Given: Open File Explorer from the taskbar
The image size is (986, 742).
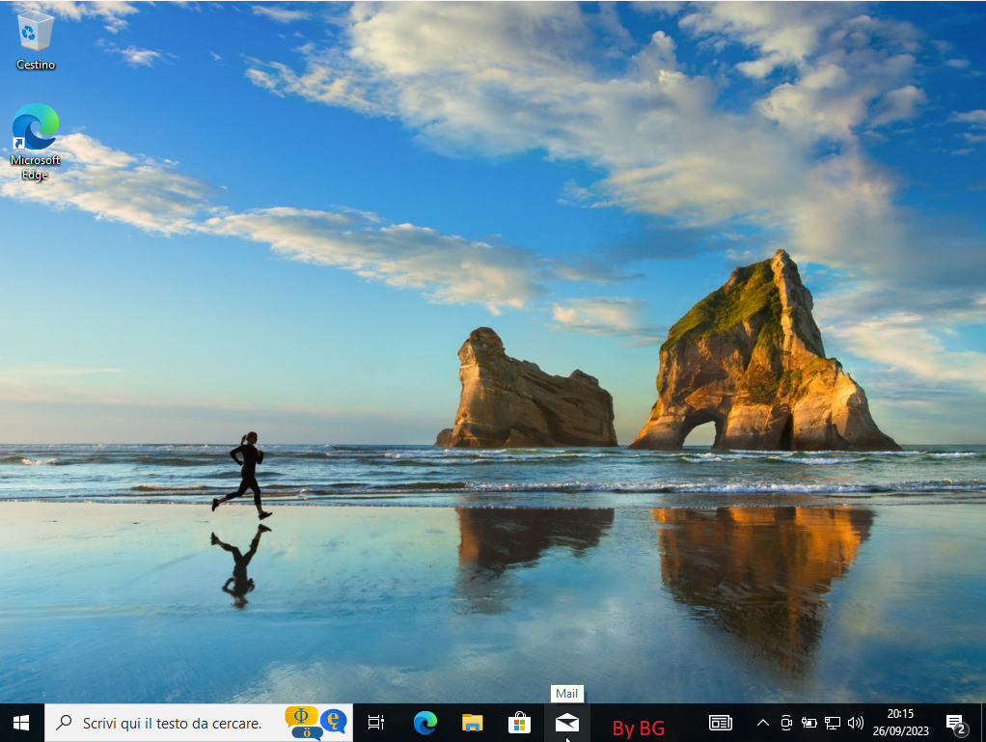Looking at the screenshot, I should point(472,723).
